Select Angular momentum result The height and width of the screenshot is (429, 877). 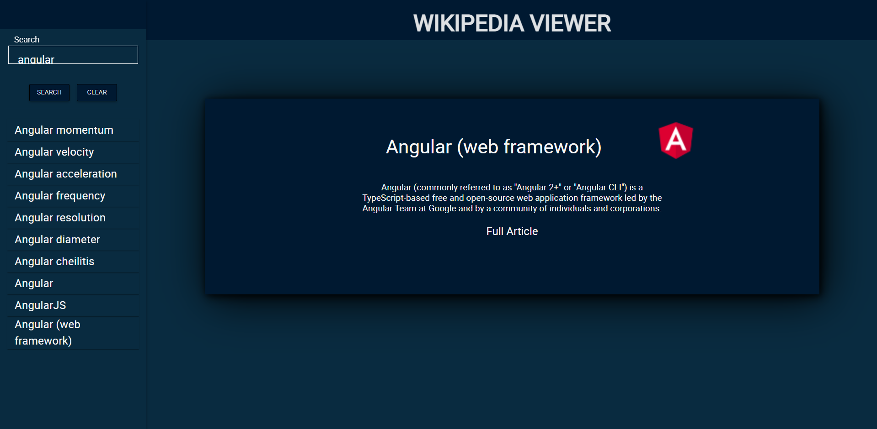pyautogui.click(x=73, y=130)
